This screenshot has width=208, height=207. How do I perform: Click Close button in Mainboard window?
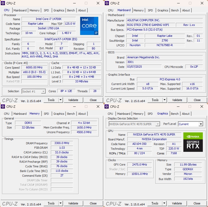coord(197,100)
